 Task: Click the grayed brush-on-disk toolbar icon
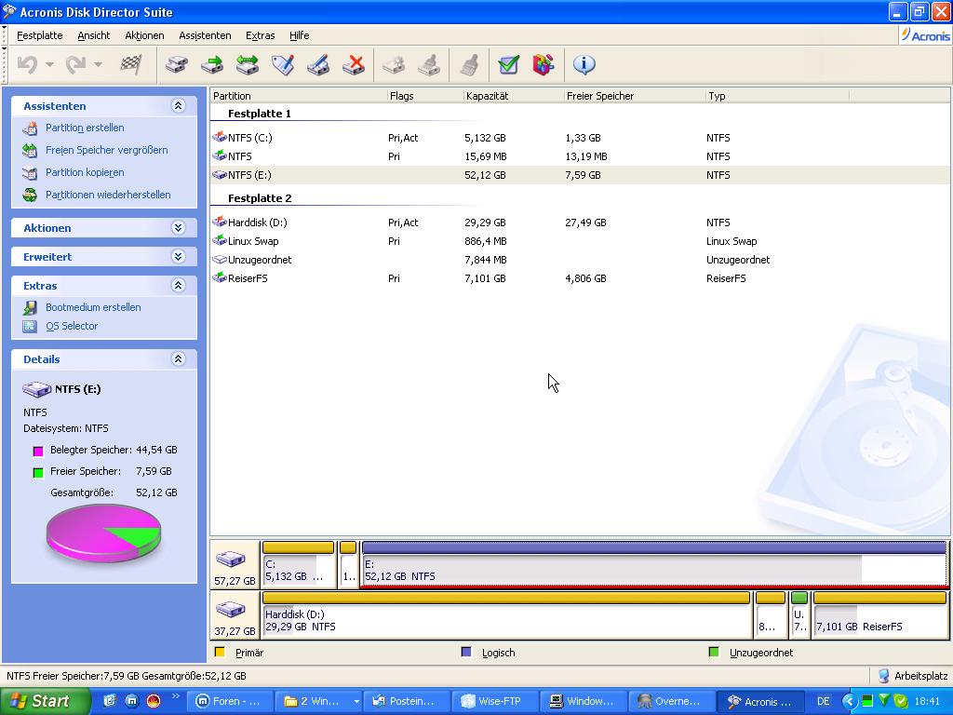[429, 64]
